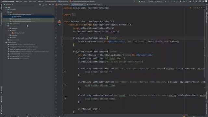
Task: Expand the mipmap folder
Action: 8,35
